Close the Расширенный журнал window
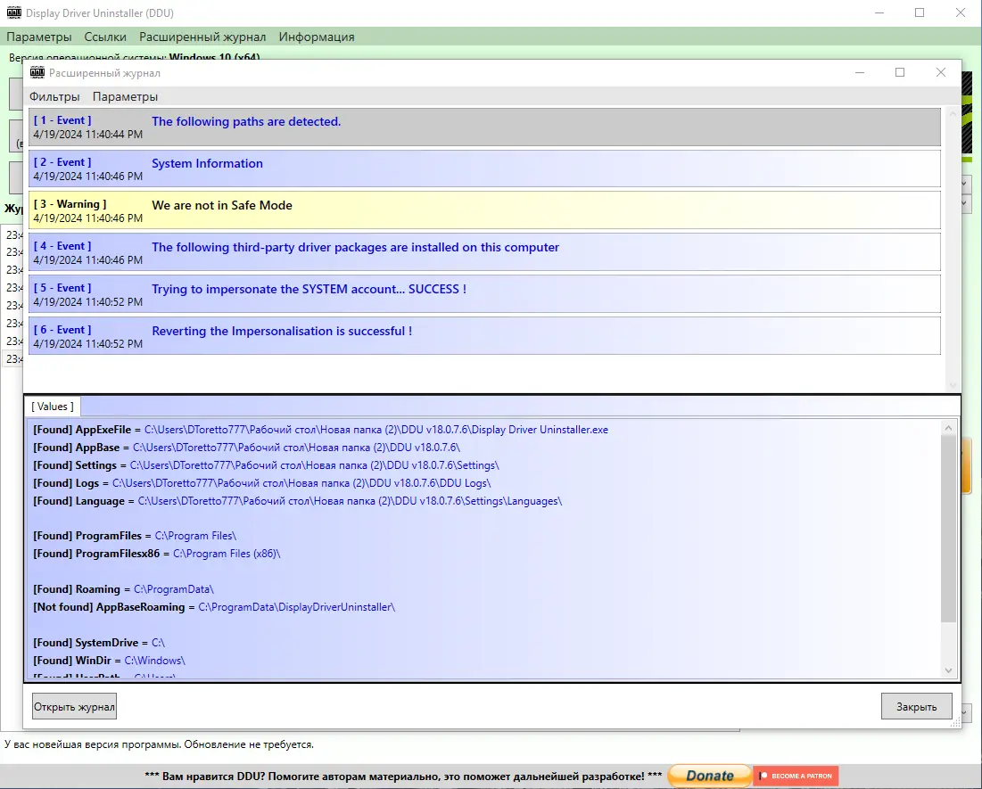This screenshot has width=982, height=789. pyautogui.click(x=941, y=72)
